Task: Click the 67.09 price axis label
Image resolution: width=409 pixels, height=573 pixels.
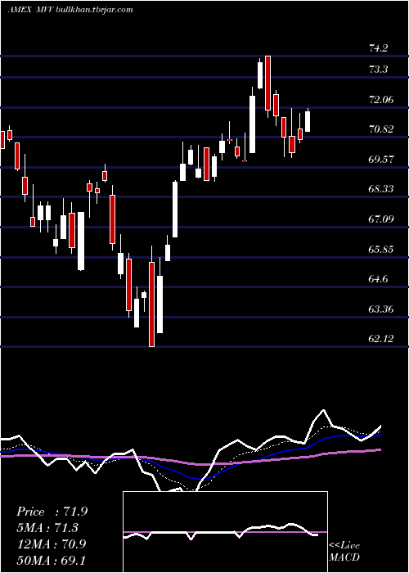Action: 382,219
